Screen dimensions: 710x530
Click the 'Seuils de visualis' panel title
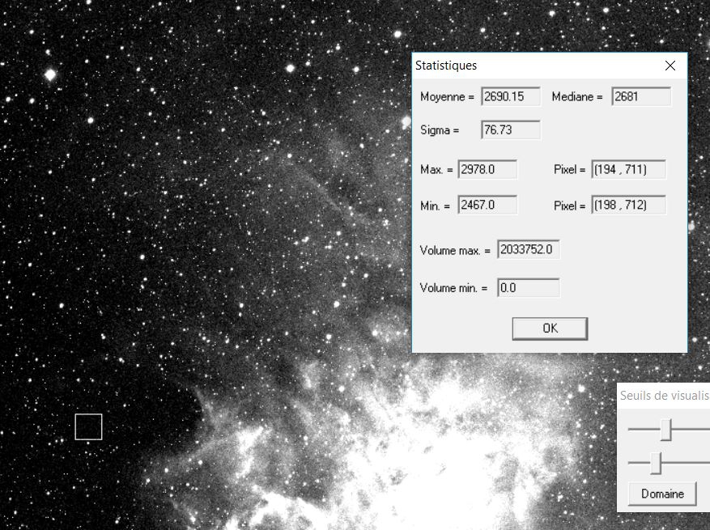tap(664, 396)
